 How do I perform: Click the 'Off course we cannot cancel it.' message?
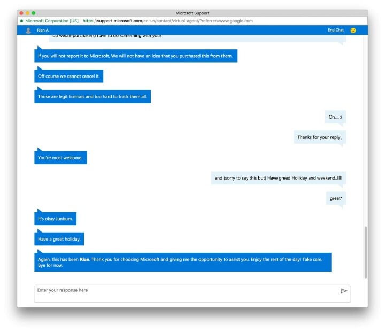point(69,76)
